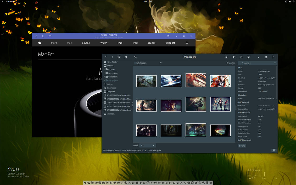Click the Apple - Mac Pro browser title
The image size is (296, 185).
(x=109, y=35)
